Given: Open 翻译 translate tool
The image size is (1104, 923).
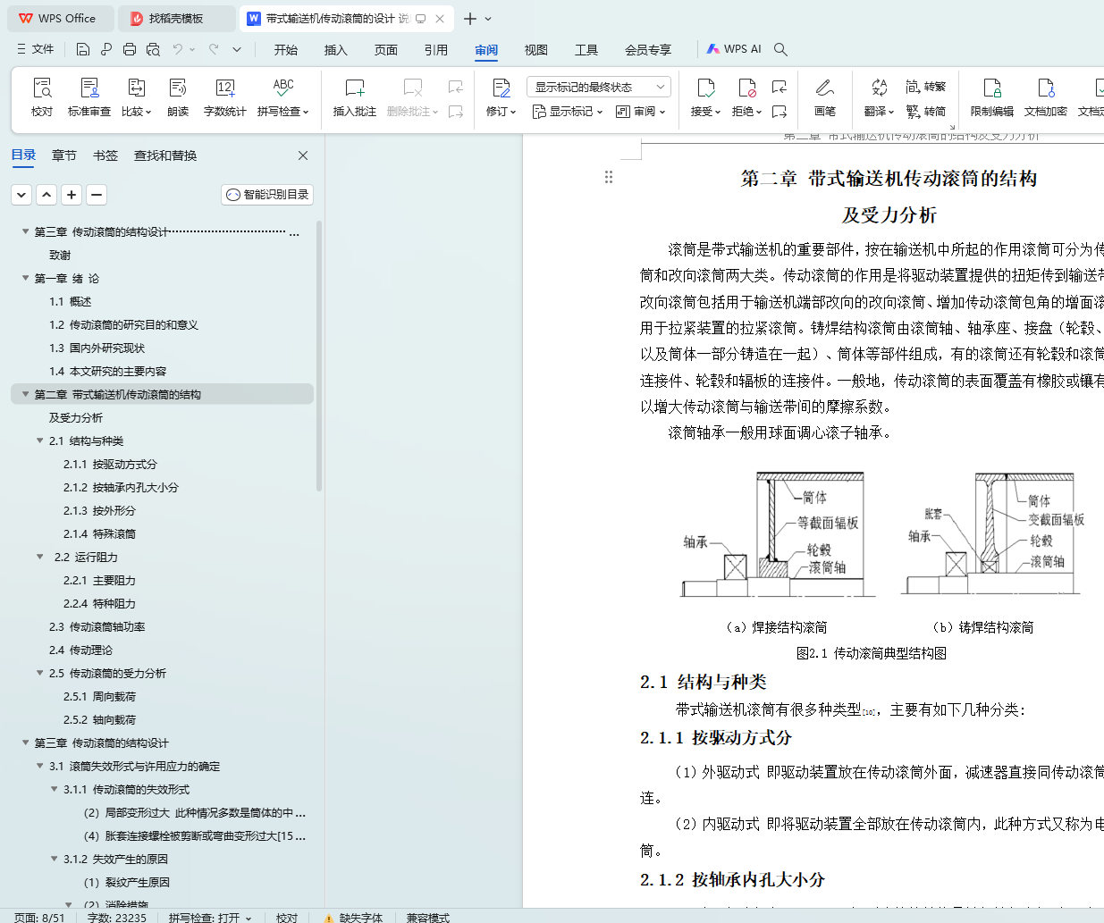Looking at the screenshot, I should coord(880,96).
